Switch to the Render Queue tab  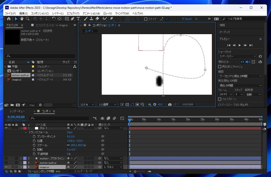pyautogui.click(x=17, y=111)
